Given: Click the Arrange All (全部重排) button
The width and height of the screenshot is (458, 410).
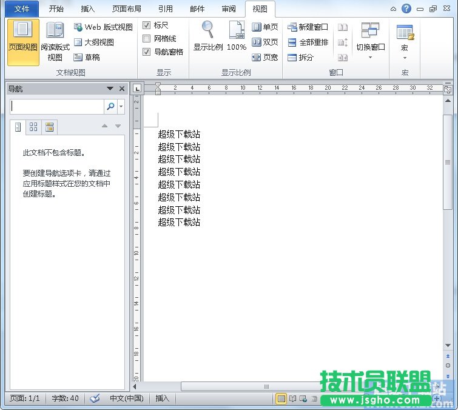Looking at the screenshot, I should coord(308,42).
